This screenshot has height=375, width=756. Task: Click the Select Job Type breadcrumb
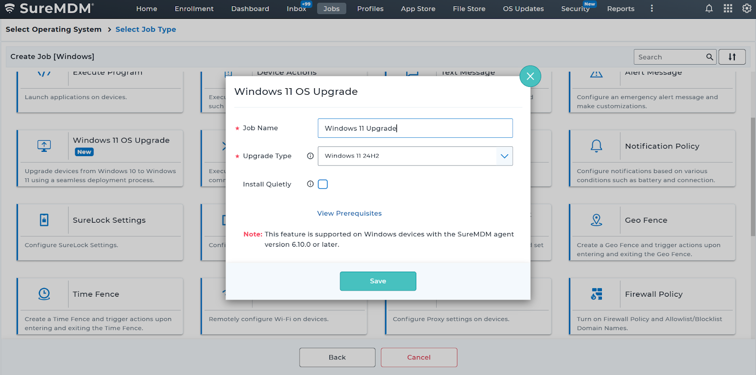click(146, 29)
